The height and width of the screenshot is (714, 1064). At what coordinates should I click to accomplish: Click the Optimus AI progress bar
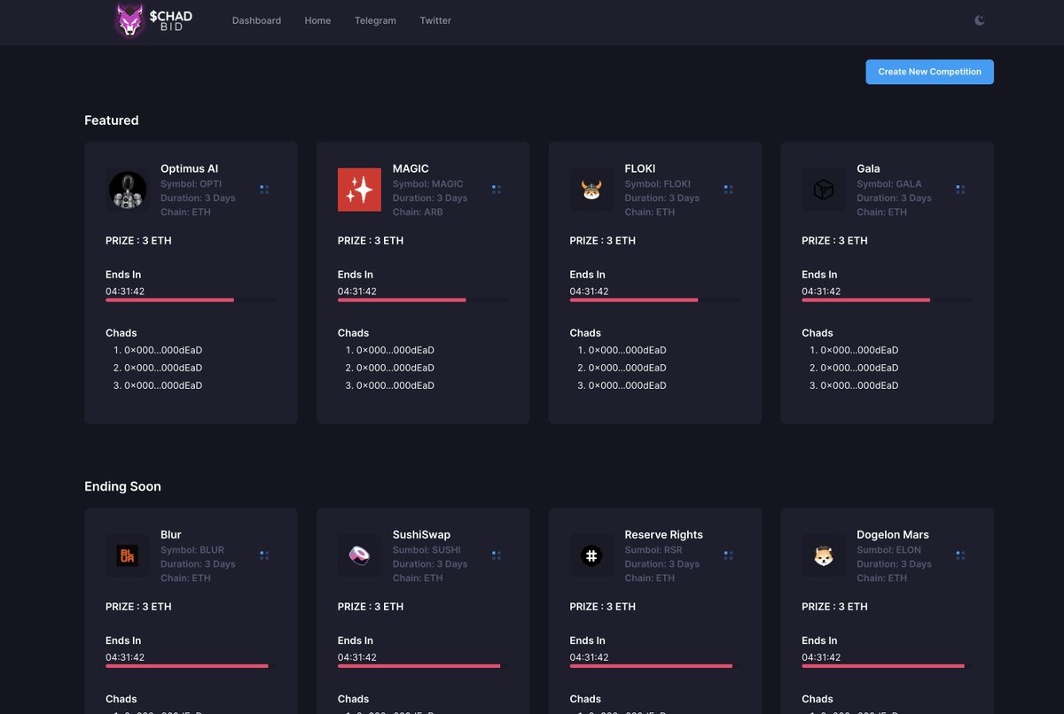[191, 300]
